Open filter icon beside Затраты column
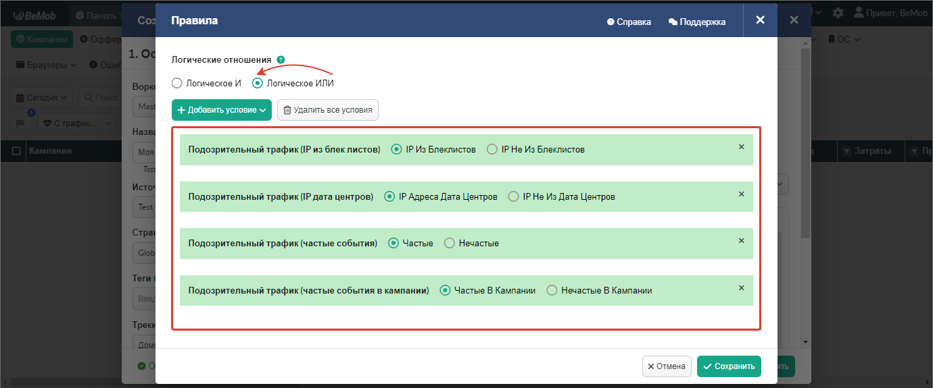 [x=846, y=151]
